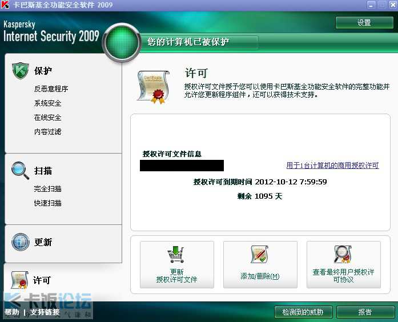Click the magnifying glass Scan icon
Viewport: 398px width, 322px height.
(x=21, y=171)
